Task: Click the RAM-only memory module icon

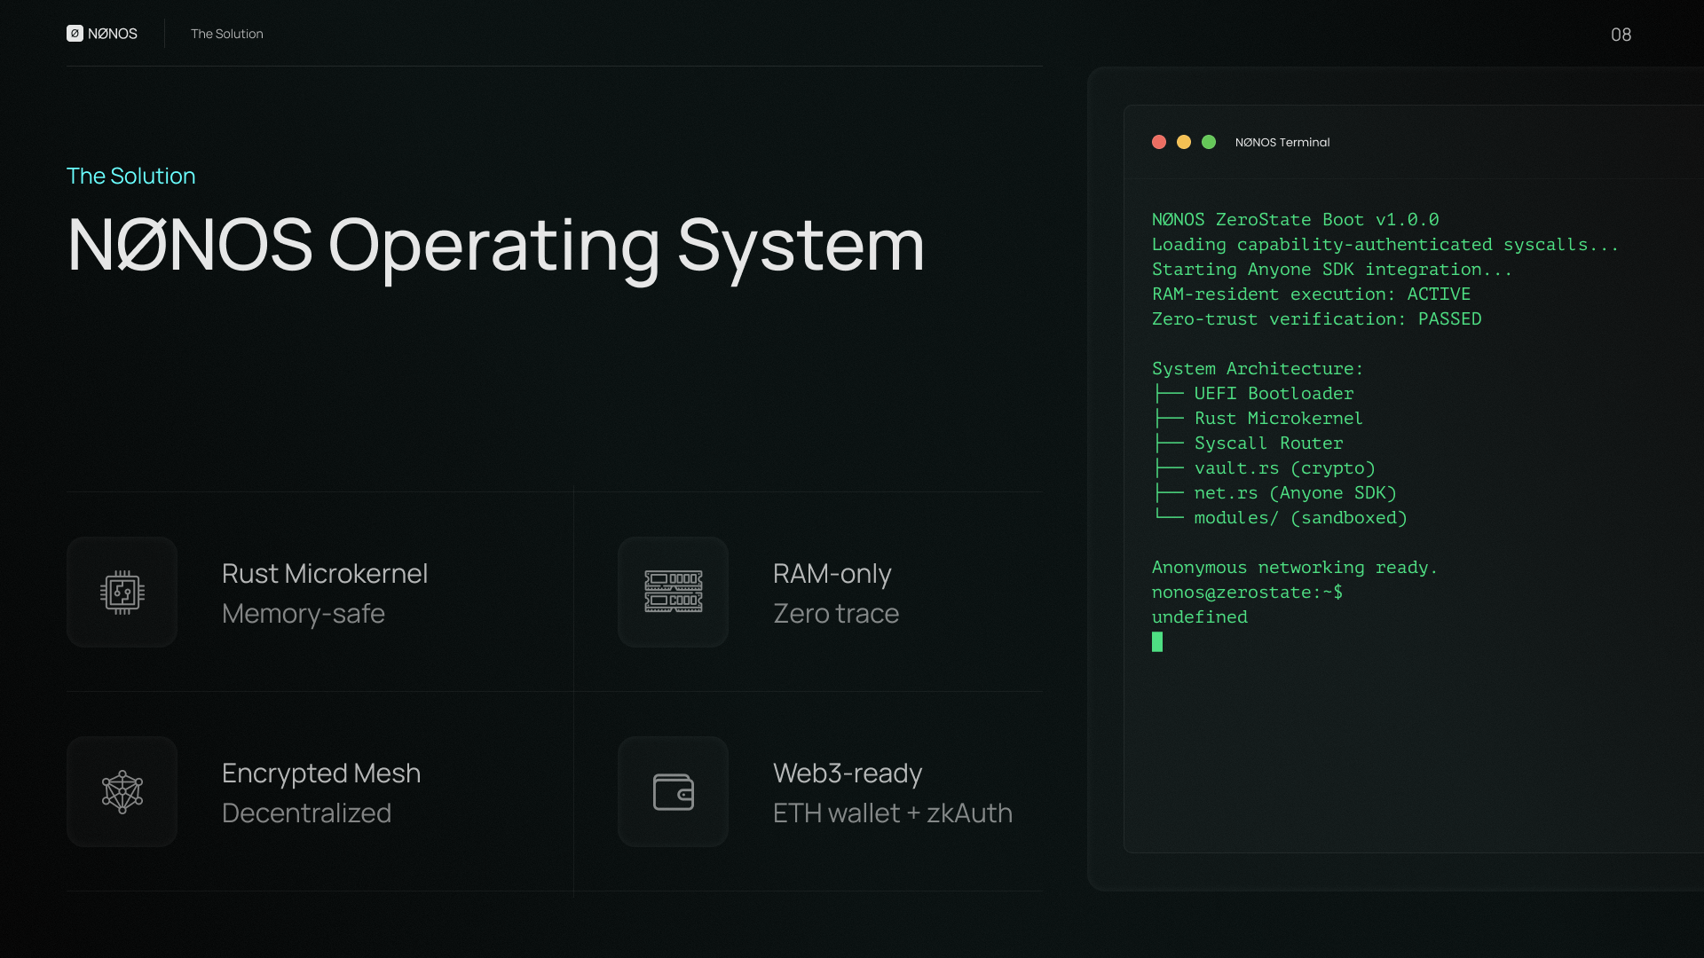Action: [x=673, y=593]
